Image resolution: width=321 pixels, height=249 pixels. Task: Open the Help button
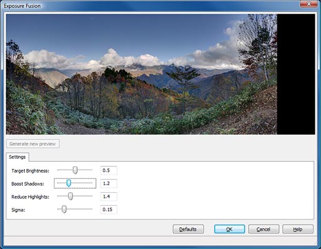298,229
